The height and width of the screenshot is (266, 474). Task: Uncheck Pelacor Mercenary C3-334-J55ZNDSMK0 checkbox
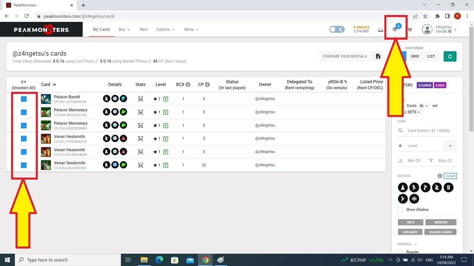24,125
